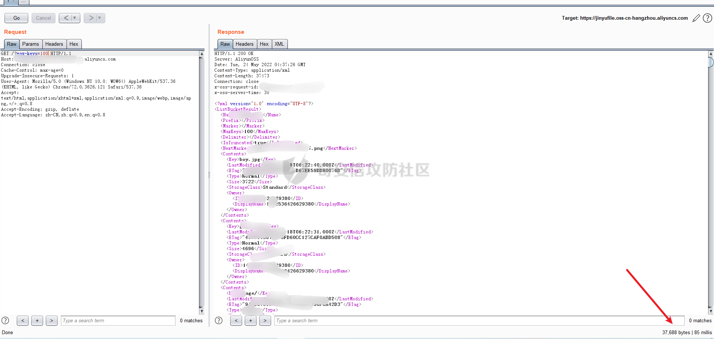Show the response Headers tab
The image size is (714, 339).
(244, 44)
